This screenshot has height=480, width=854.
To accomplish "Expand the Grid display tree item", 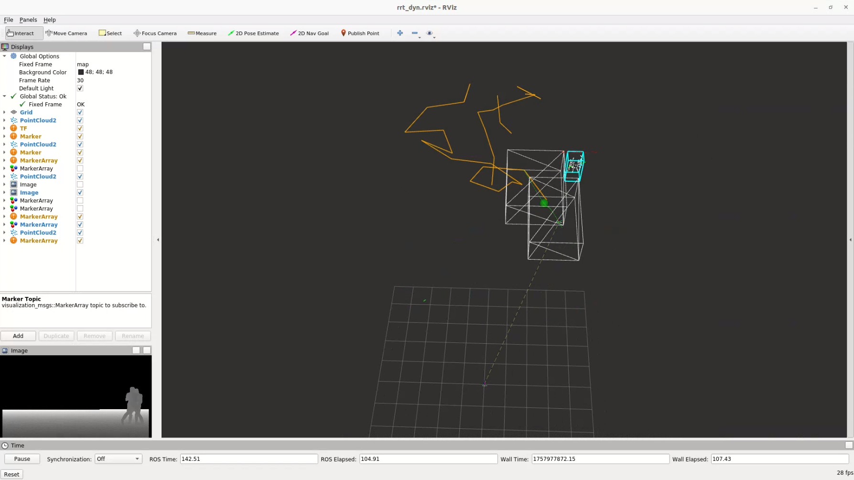I will (4, 112).
